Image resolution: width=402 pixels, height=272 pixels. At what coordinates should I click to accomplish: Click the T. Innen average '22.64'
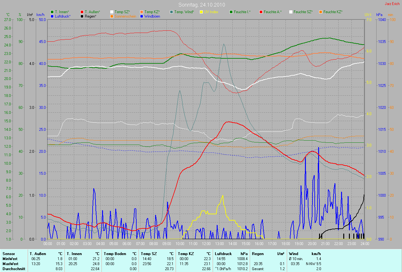coord(95,269)
